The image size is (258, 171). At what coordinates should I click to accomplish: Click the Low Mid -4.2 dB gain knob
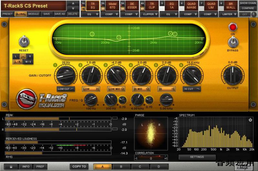(x=116, y=75)
